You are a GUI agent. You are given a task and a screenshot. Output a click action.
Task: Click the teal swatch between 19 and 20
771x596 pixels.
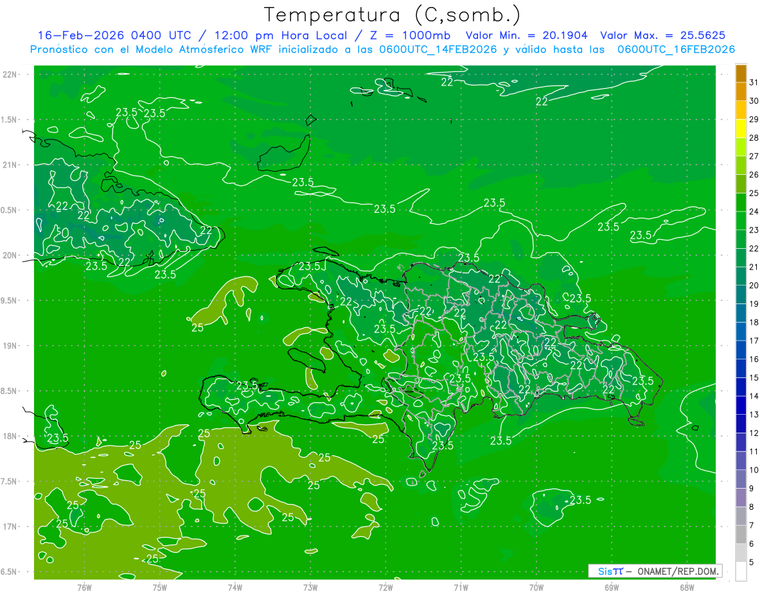tap(741, 295)
